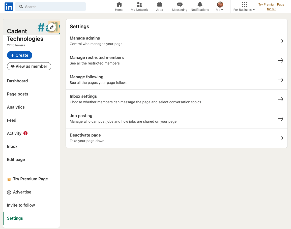
Task: Click the pencil edit cover icon
Action: point(52,27)
